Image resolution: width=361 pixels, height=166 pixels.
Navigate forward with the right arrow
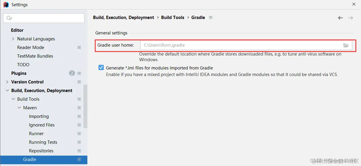point(351,18)
